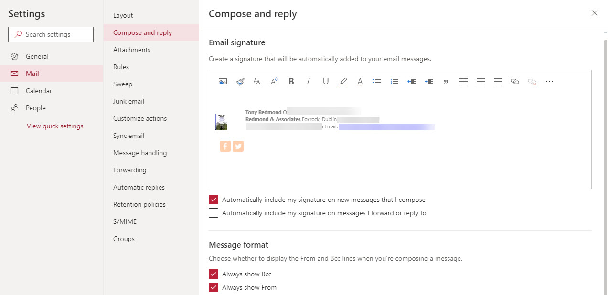This screenshot has width=608, height=295.
Task: Center align the signature text
Action: pos(480,82)
